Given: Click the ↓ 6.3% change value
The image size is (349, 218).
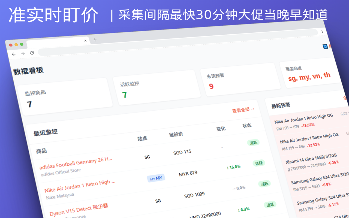Looking at the screenshot, I should pos(244,209).
